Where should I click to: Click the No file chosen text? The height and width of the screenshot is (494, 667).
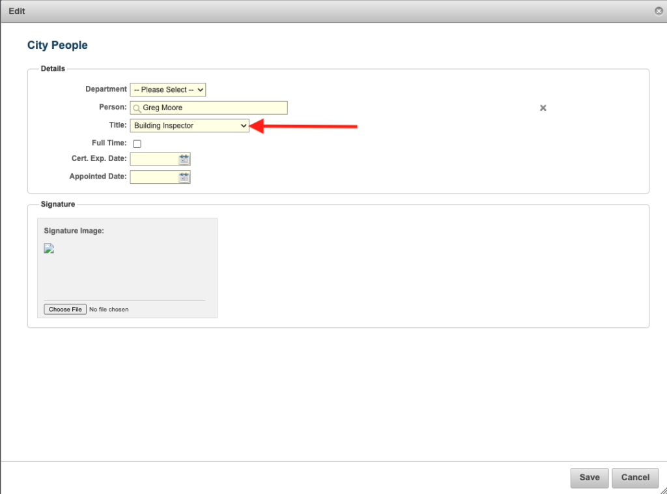(109, 310)
